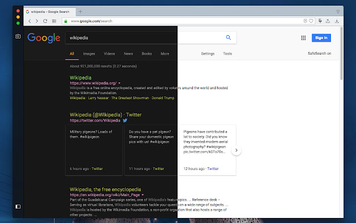Image resolution: width=356 pixels, height=223 pixels.
Task: Click the blue Sign in button
Action: 322,38
